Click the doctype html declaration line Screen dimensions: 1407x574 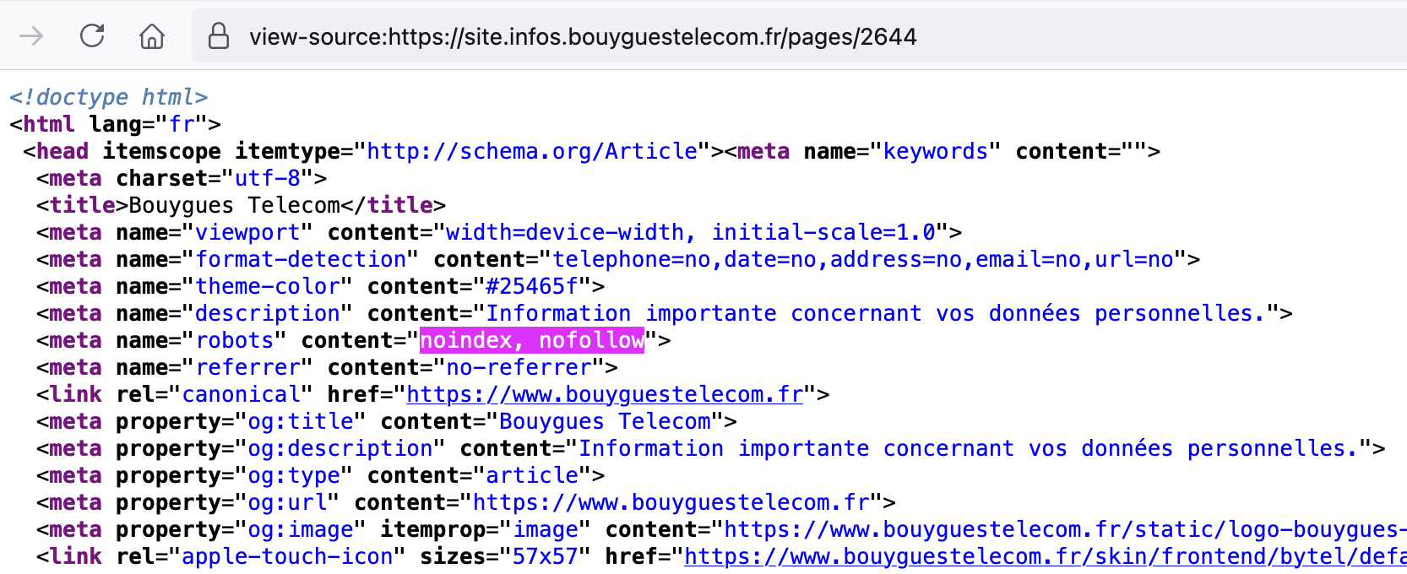[x=108, y=97]
